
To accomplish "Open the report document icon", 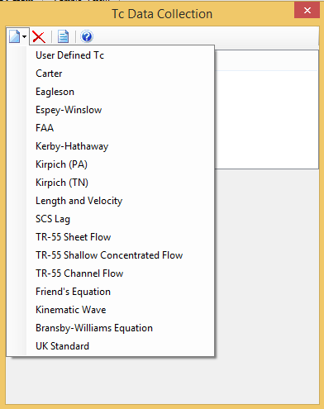I will [63, 36].
